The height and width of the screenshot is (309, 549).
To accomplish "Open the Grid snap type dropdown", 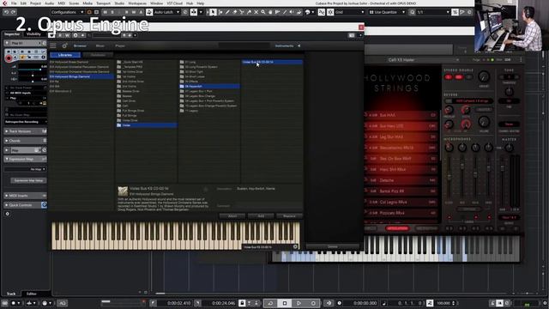I will point(350,12).
